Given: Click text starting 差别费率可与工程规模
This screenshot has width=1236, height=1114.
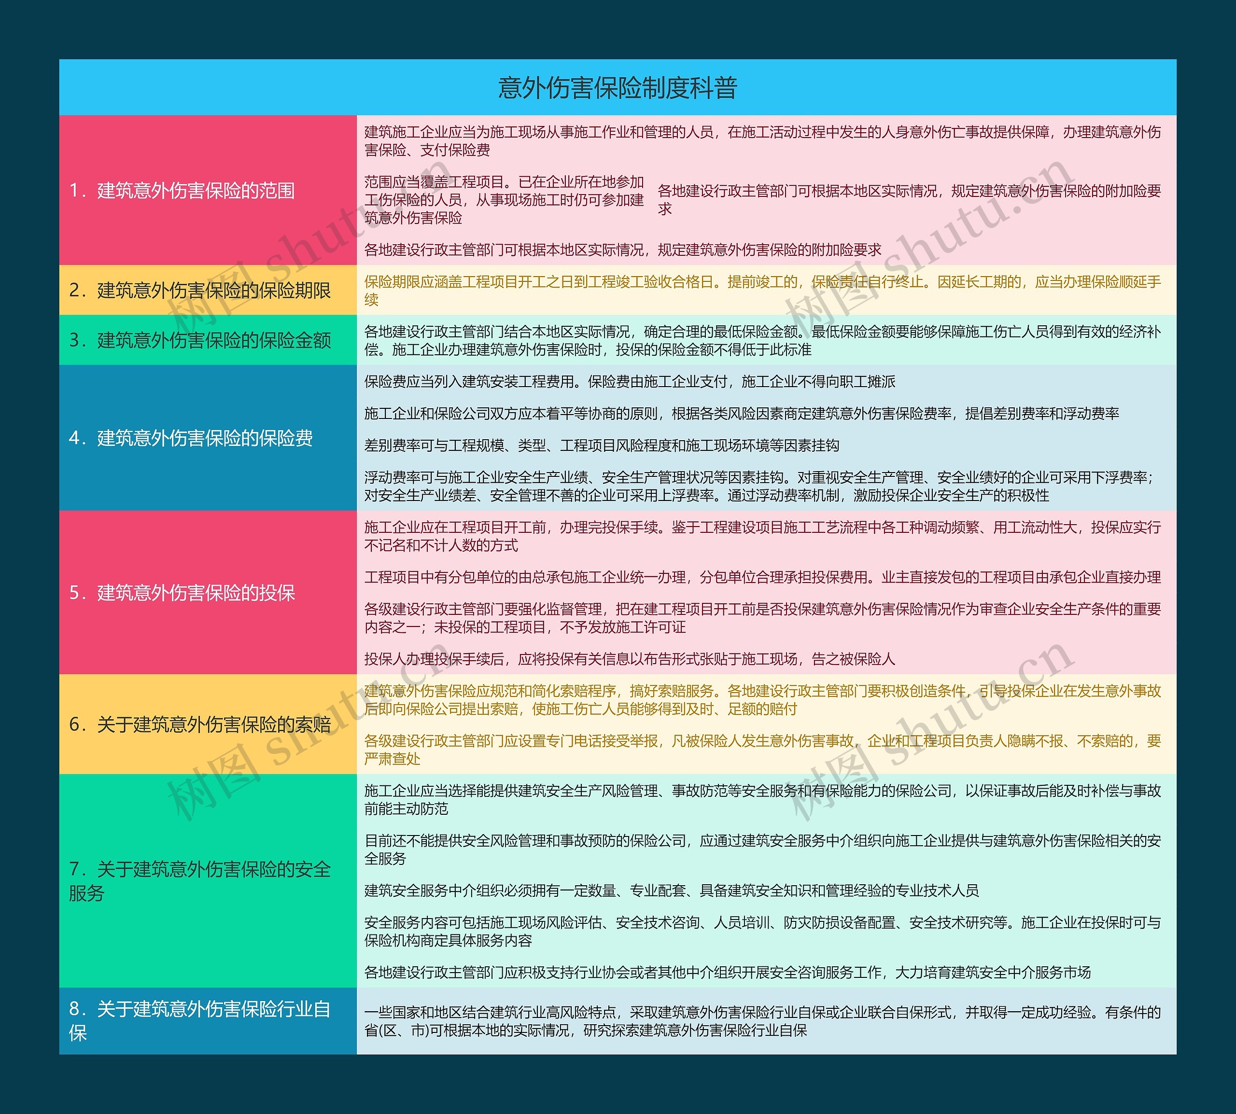Looking at the screenshot, I should click(601, 446).
